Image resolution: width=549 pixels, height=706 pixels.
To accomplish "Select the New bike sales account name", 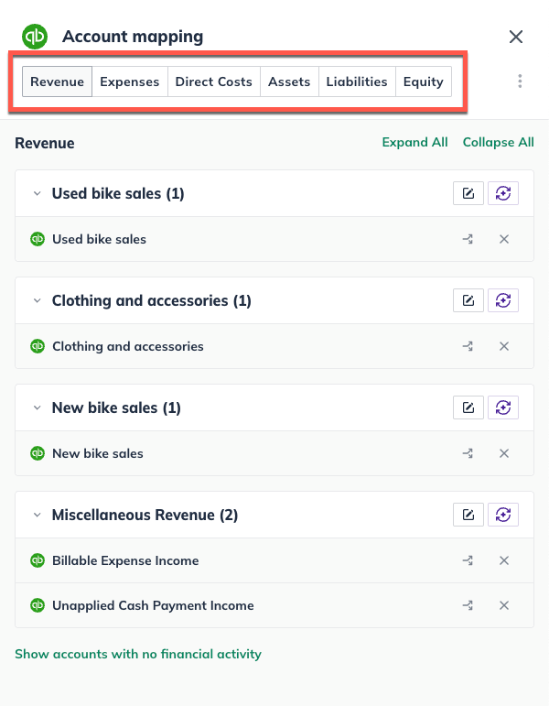I will tap(98, 453).
